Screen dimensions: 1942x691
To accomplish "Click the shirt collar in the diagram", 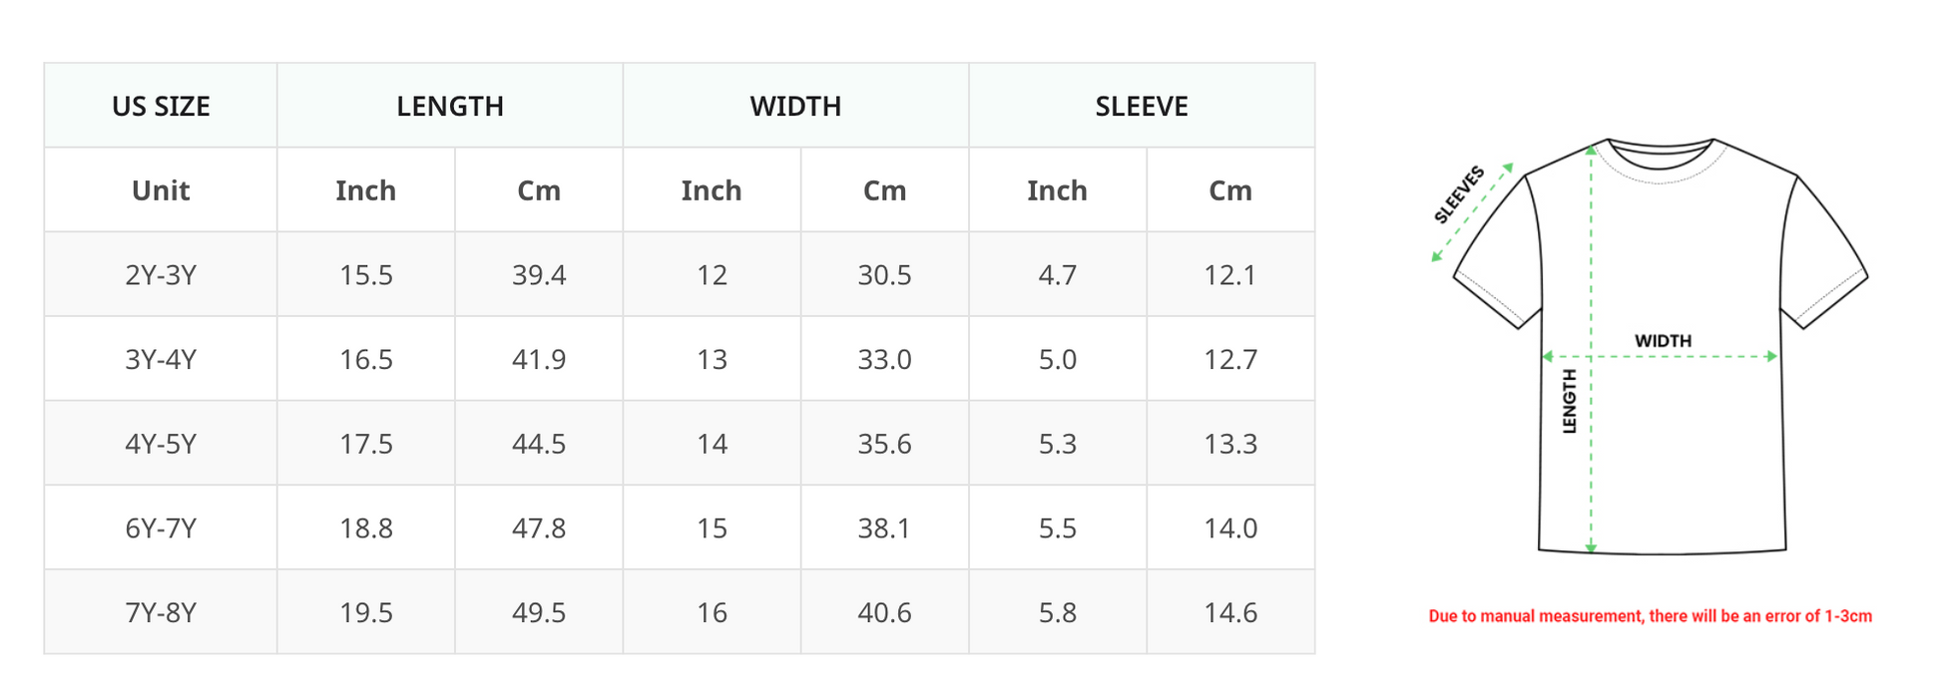I will click(1661, 158).
